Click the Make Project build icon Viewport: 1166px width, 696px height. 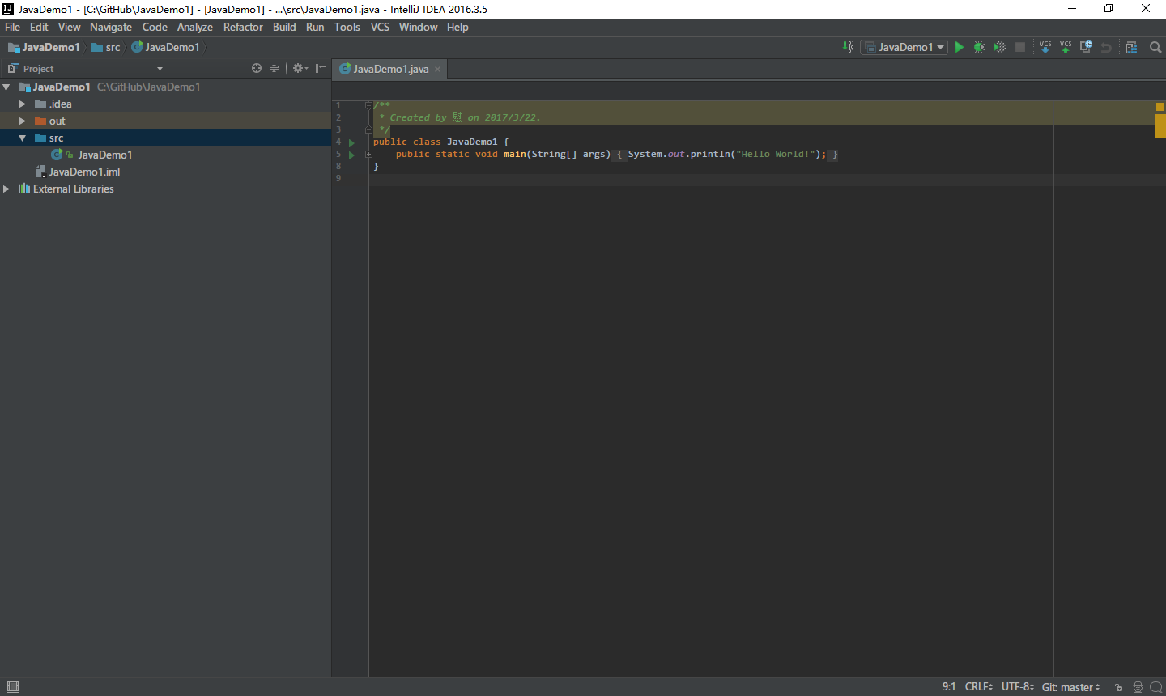(848, 47)
